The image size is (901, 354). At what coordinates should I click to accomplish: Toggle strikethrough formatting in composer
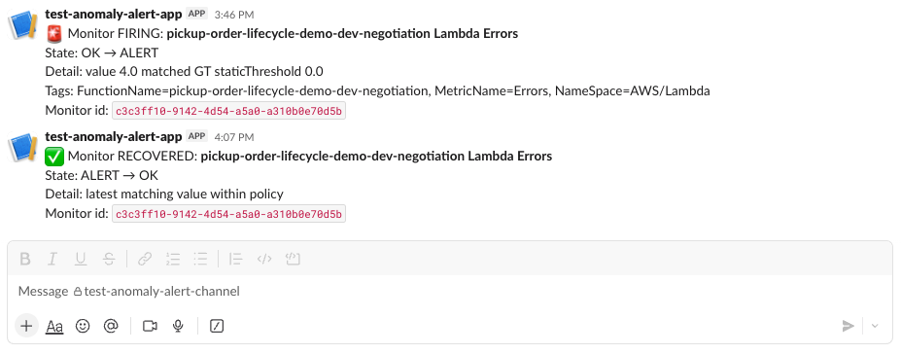pos(109,259)
